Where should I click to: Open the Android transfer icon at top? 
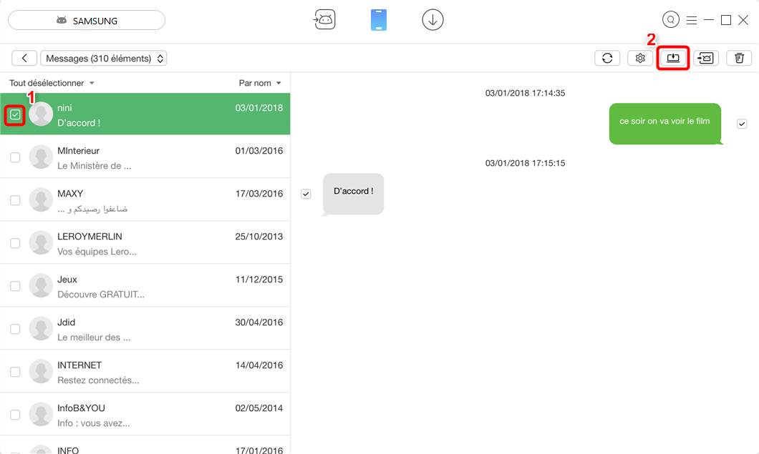[x=324, y=21]
